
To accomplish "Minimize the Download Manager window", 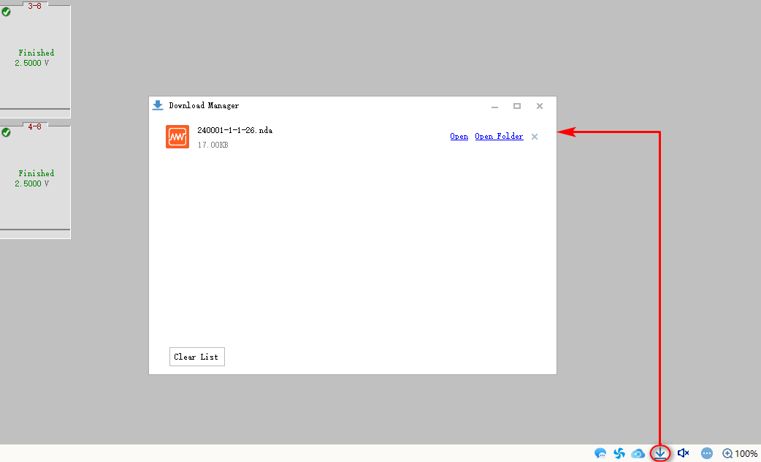I will (494, 107).
